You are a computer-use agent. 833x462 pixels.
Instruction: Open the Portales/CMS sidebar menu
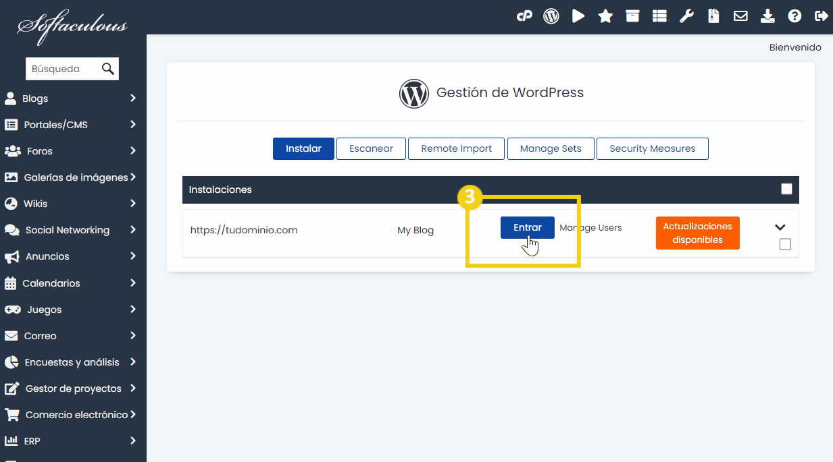click(x=73, y=125)
